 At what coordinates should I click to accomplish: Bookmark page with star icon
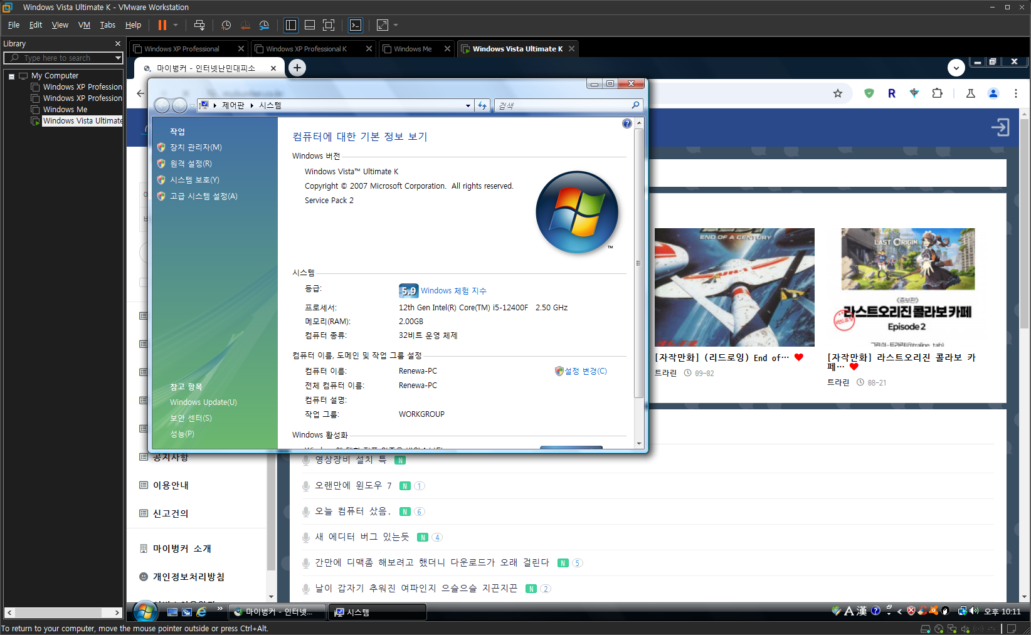[838, 93]
